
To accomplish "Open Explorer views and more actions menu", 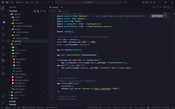I will tap(44, 7).
